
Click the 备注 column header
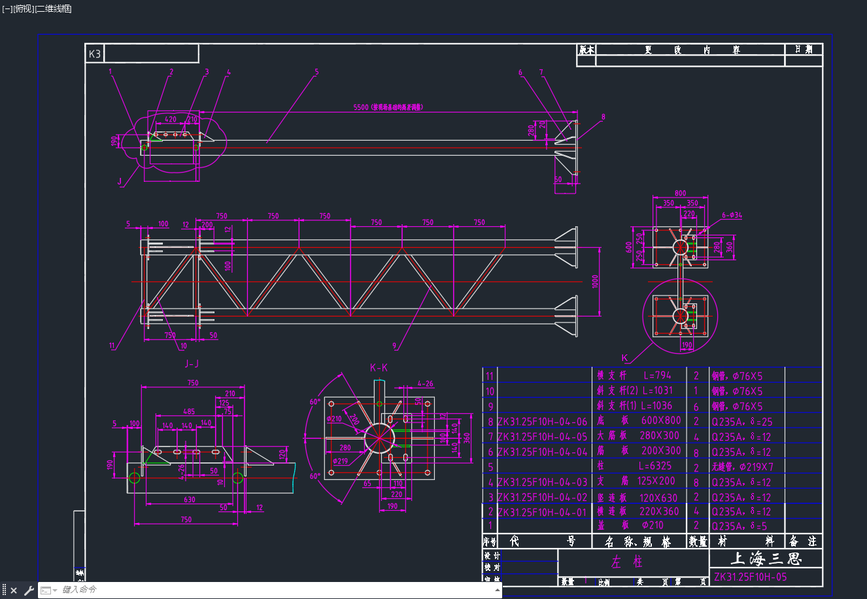[803, 541]
